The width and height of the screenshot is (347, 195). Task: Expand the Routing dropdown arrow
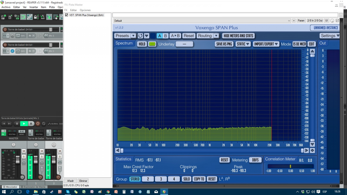(216, 36)
